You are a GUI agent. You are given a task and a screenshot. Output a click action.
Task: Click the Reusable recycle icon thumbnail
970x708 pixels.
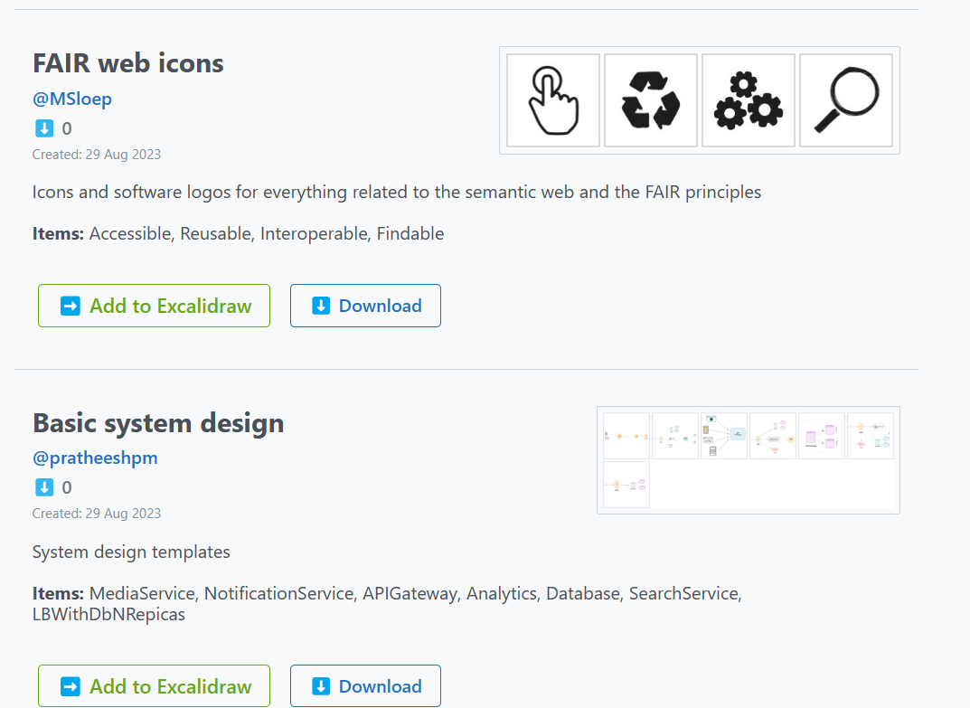coord(651,100)
